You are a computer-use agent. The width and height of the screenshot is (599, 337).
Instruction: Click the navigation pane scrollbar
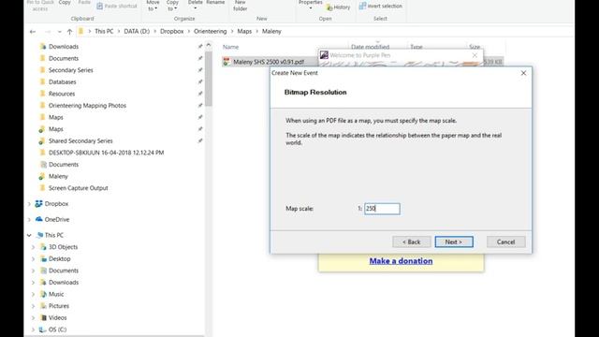(209, 79)
